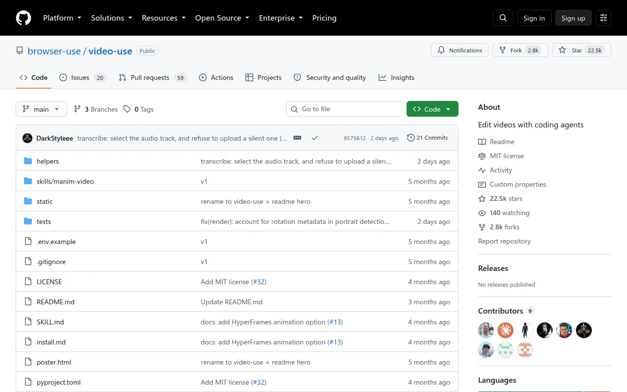Open the search magnifier icon in header
The width and height of the screenshot is (627, 392).
(x=503, y=18)
